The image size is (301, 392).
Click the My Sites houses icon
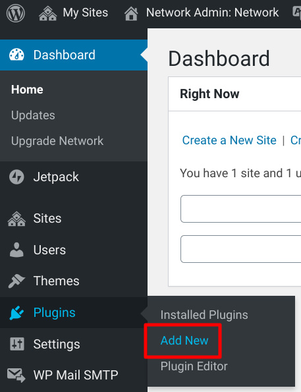(47, 13)
